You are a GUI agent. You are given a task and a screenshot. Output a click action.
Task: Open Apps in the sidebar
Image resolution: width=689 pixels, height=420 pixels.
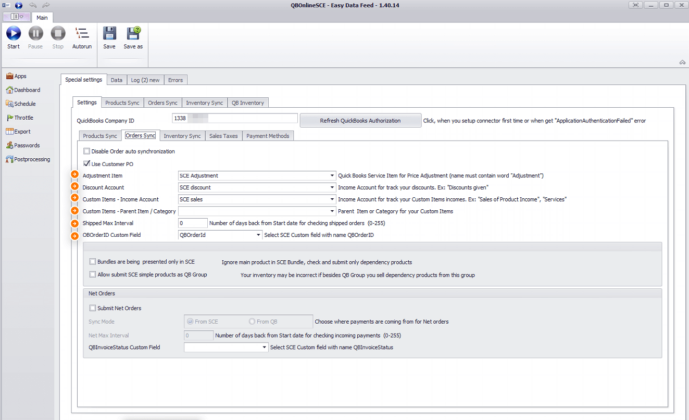(x=17, y=76)
